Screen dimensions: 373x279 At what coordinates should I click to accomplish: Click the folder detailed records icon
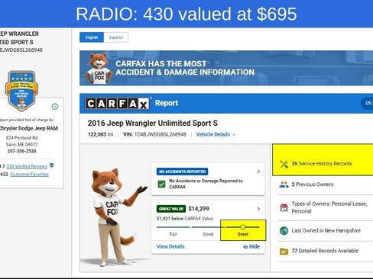tap(284, 252)
